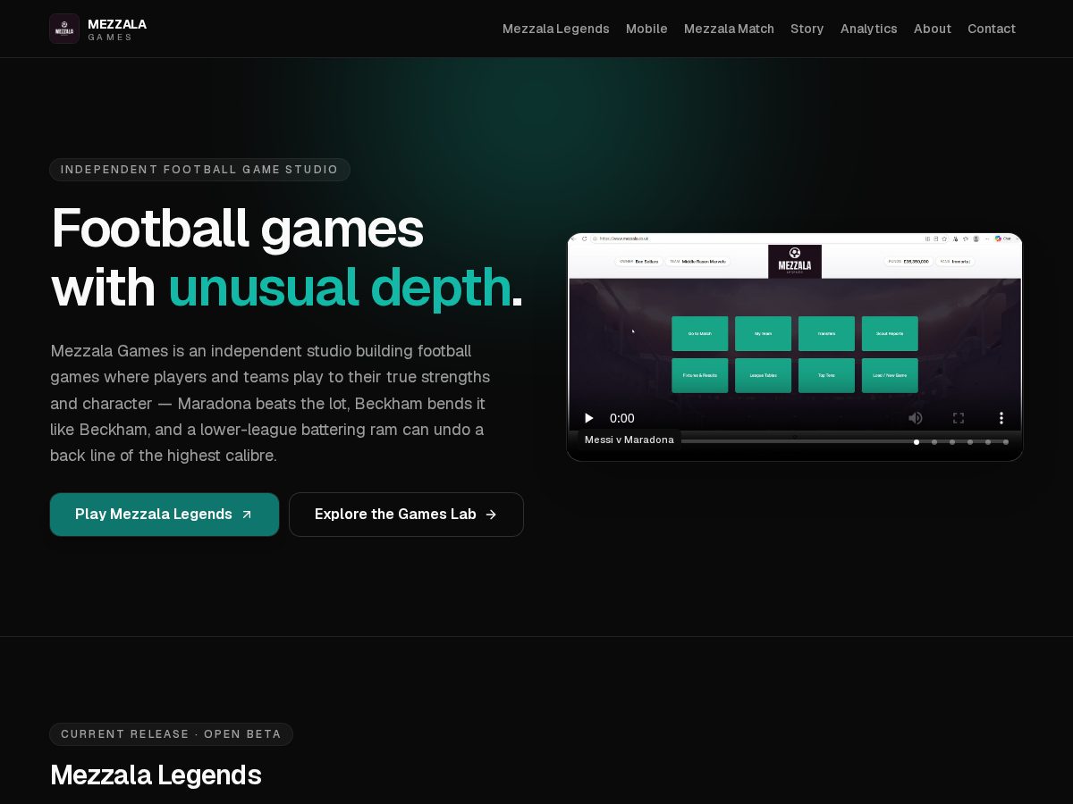Select the second carousel dot
The height and width of the screenshot is (804, 1073).
(934, 442)
